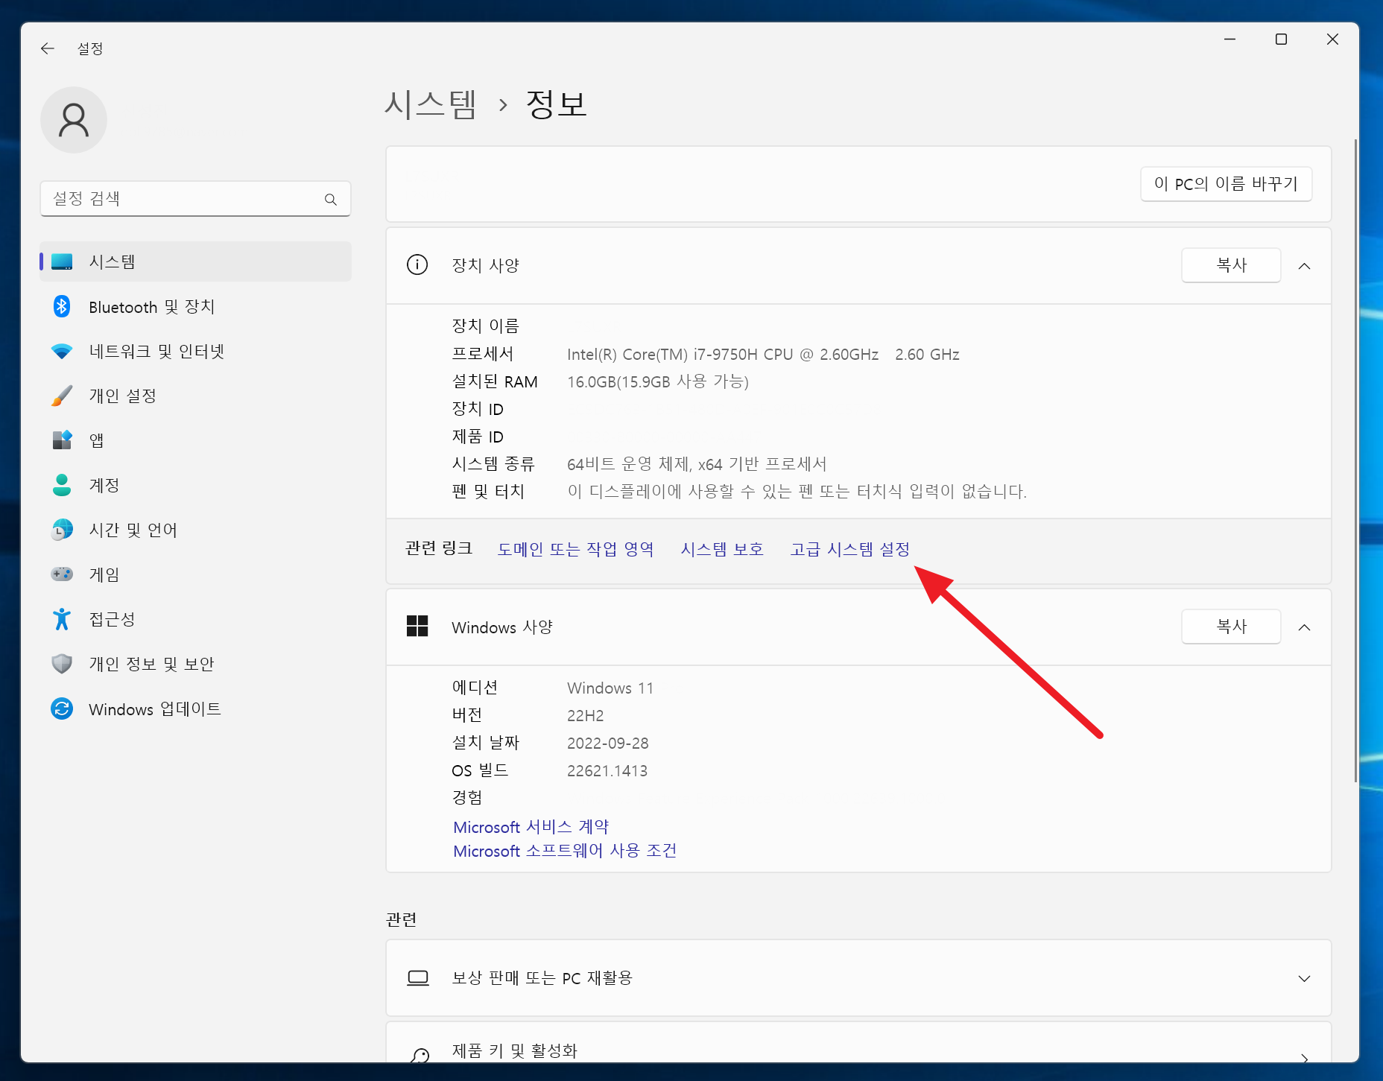Expand 보상 판매 또는 PC 재활용 chevron

(x=1304, y=978)
